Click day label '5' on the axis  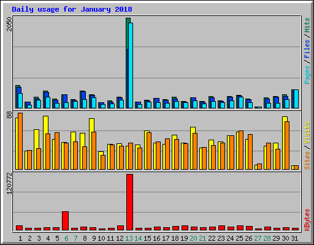(57, 238)
